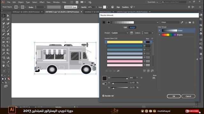
Task: Click the Subscribe button in bottom banner
Action: (192, 111)
